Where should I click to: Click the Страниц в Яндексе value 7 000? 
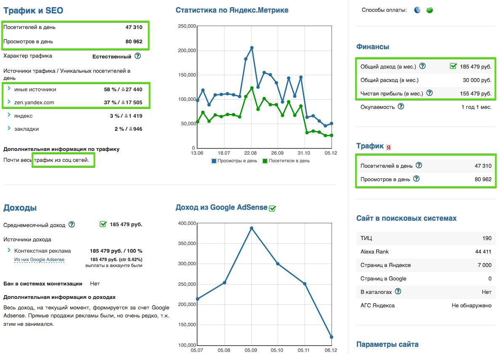coord(485,265)
